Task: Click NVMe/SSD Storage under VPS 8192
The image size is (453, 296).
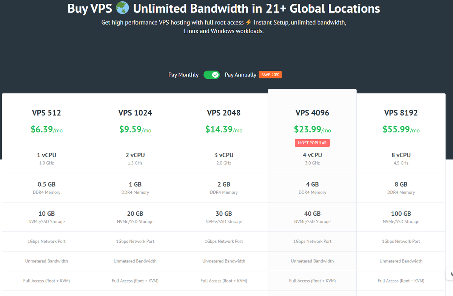Action: (401, 222)
